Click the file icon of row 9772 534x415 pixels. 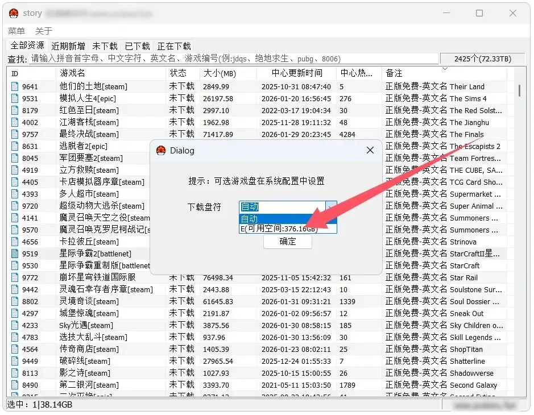coord(15,277)
